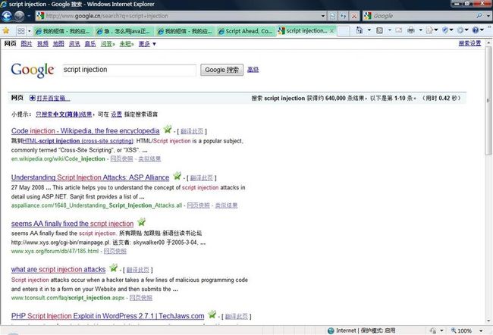Star 'seems AA finally fixed' result
This screenshot has height=335, width=493.
[x=142, y=222]
